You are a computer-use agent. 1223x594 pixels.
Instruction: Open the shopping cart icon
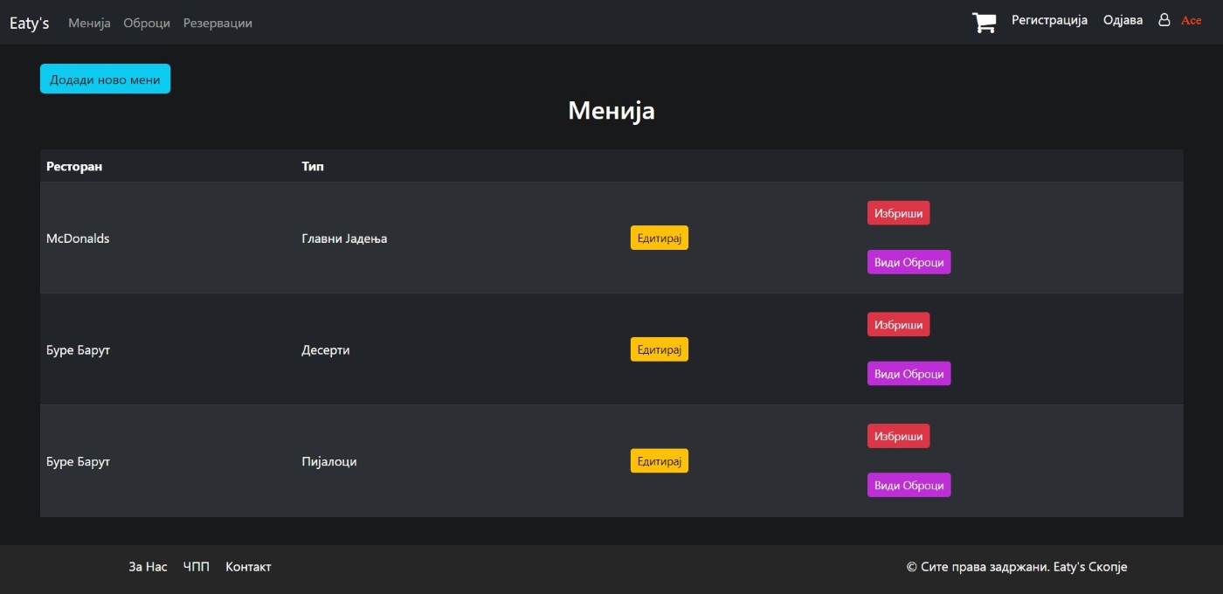(x=984, y=23)
